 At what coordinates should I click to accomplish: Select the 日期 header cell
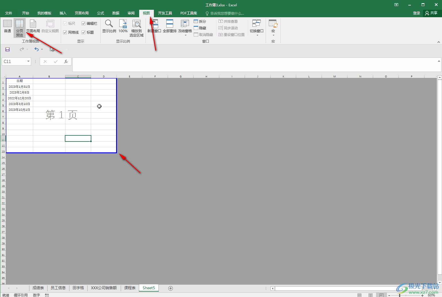point(20,81)
